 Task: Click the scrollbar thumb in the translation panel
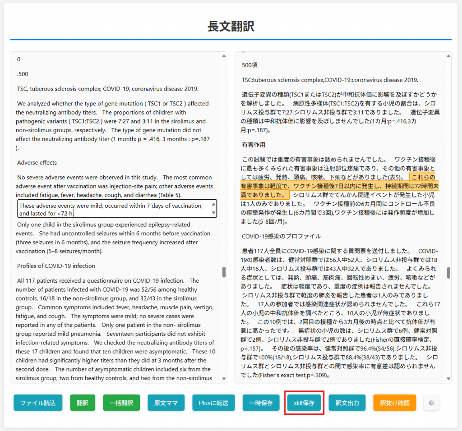coord(448,273)
